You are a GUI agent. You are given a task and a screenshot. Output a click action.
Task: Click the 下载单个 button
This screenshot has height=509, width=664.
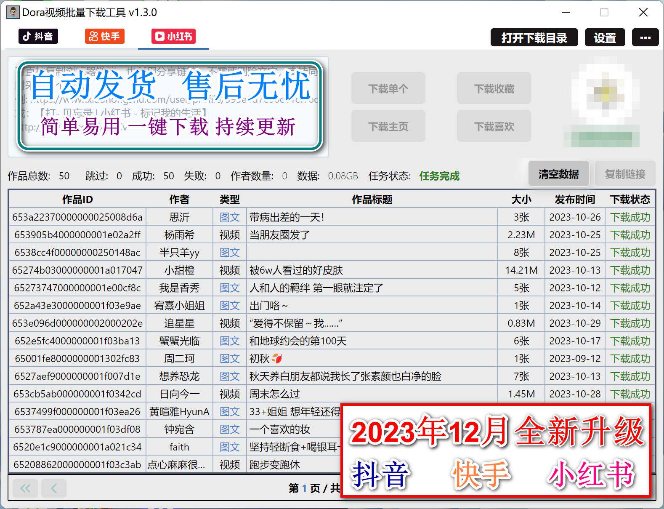click(x=388, y=88)
